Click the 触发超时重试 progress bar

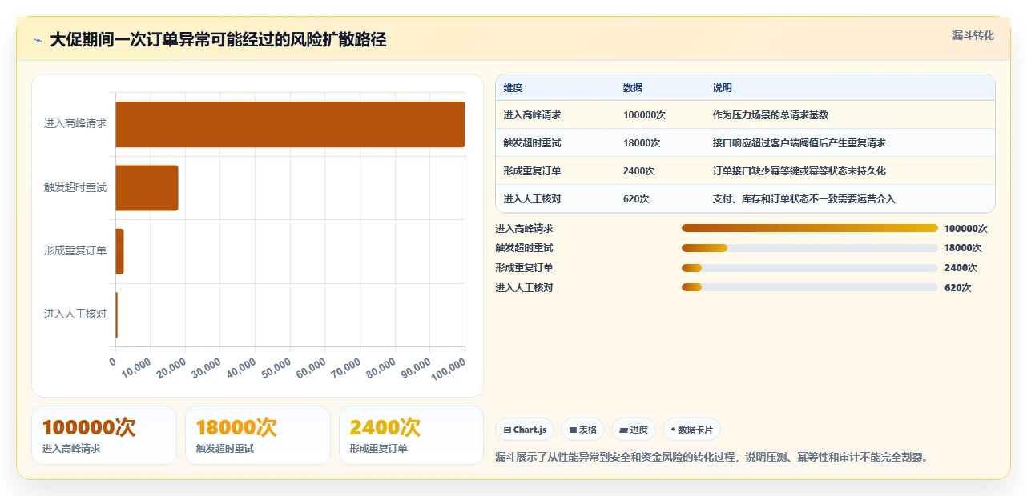coord(809,248)
